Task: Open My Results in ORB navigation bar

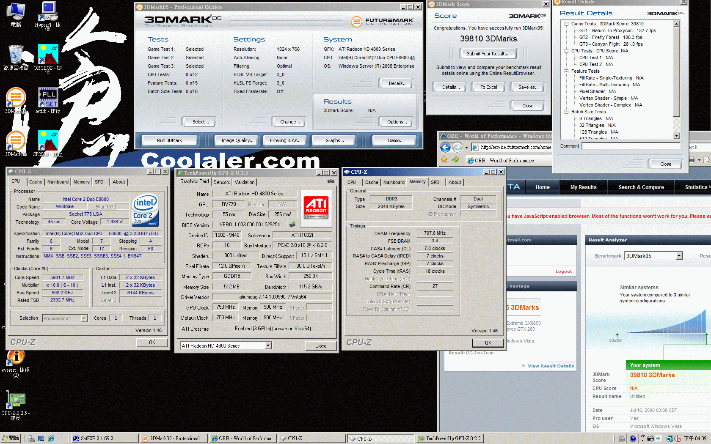Action: coord(583,187)
